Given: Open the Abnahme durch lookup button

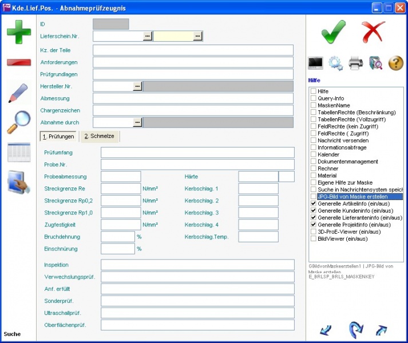Looking at the screenshot, I should click(137, 122).
